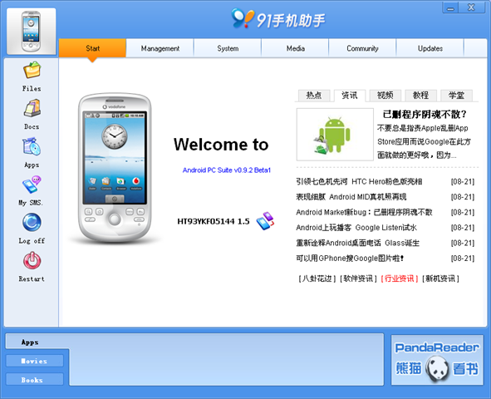Image resolution: width=491 pixels, height=399 pixels.
Task: Select the 学堂 news tab
Action: 456,96
